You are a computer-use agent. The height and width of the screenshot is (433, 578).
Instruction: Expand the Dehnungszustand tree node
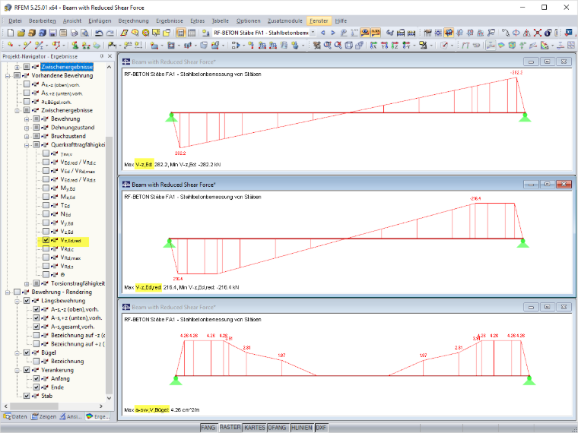(x=27, y=128)
